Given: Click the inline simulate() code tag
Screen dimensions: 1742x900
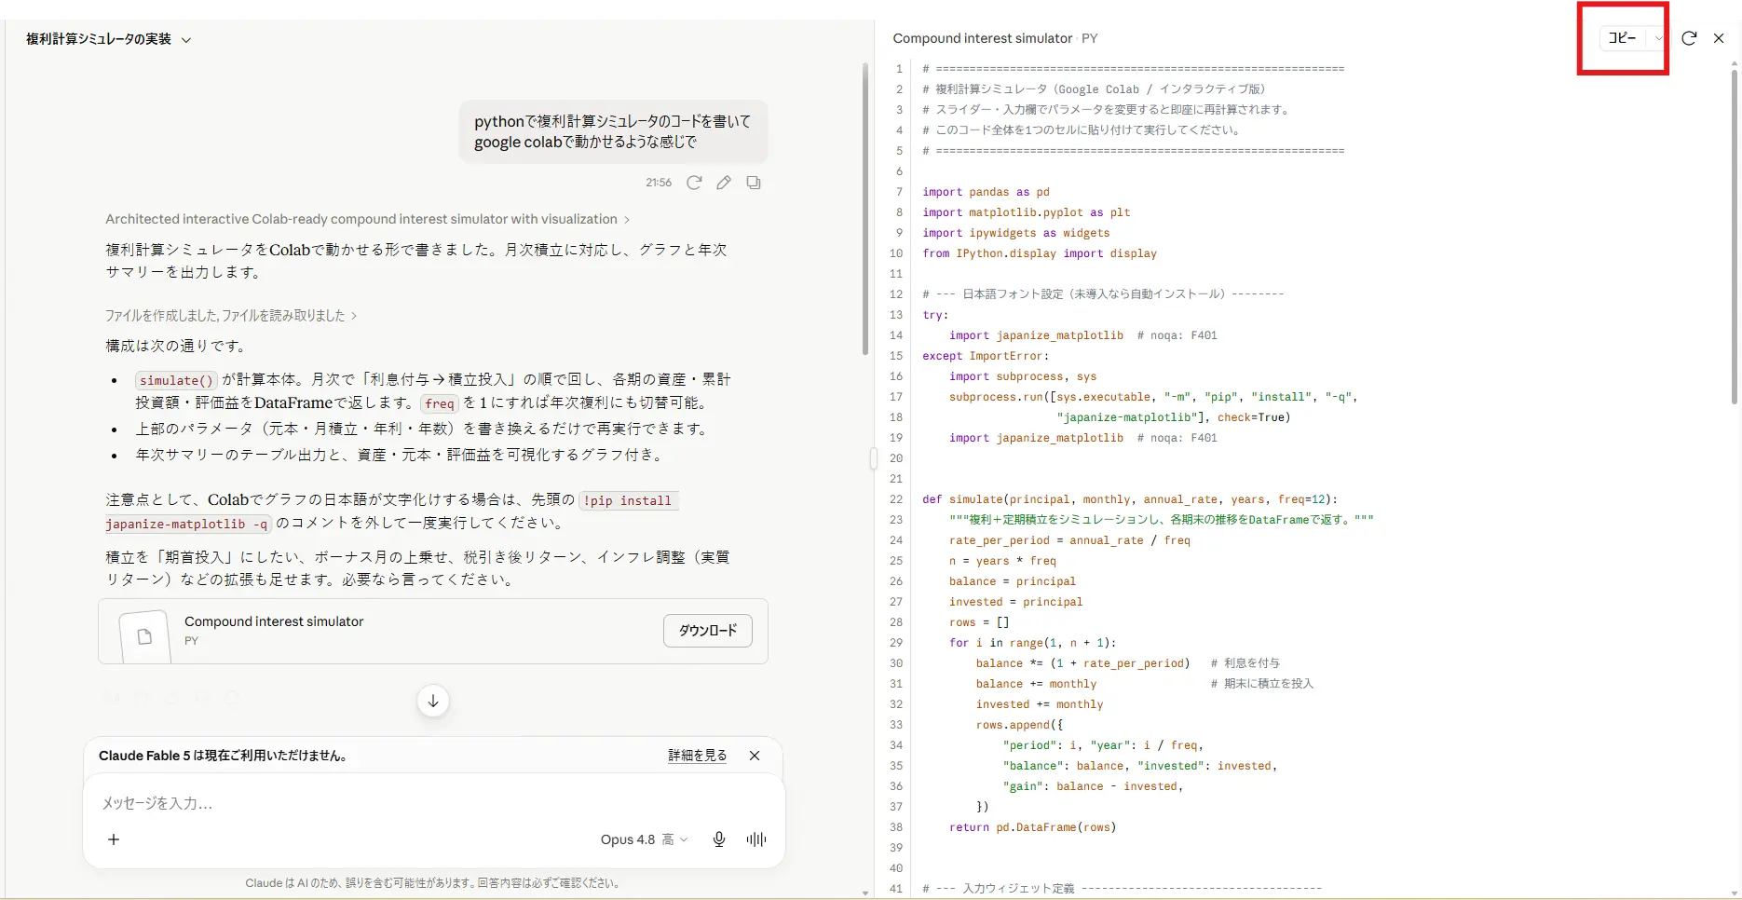Looking at the screenshot, I should [x=176, y=380].
